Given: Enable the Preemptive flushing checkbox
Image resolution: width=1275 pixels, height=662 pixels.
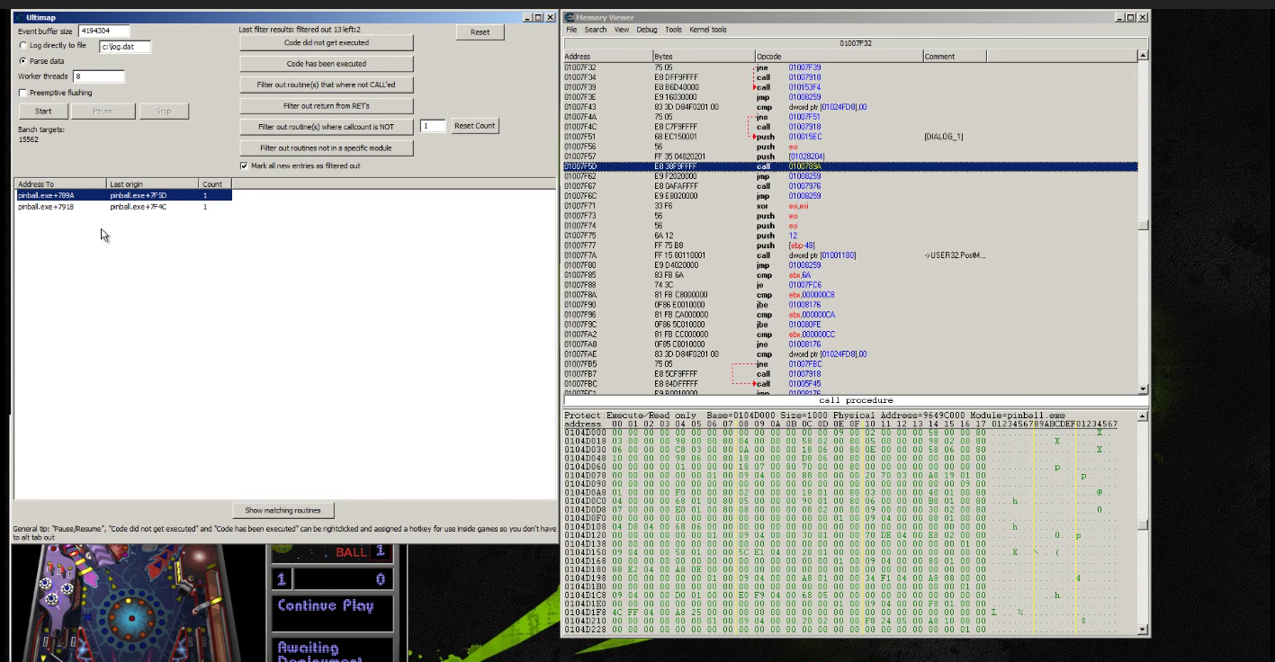Looking at the screenshot, I should coord(23,93).
